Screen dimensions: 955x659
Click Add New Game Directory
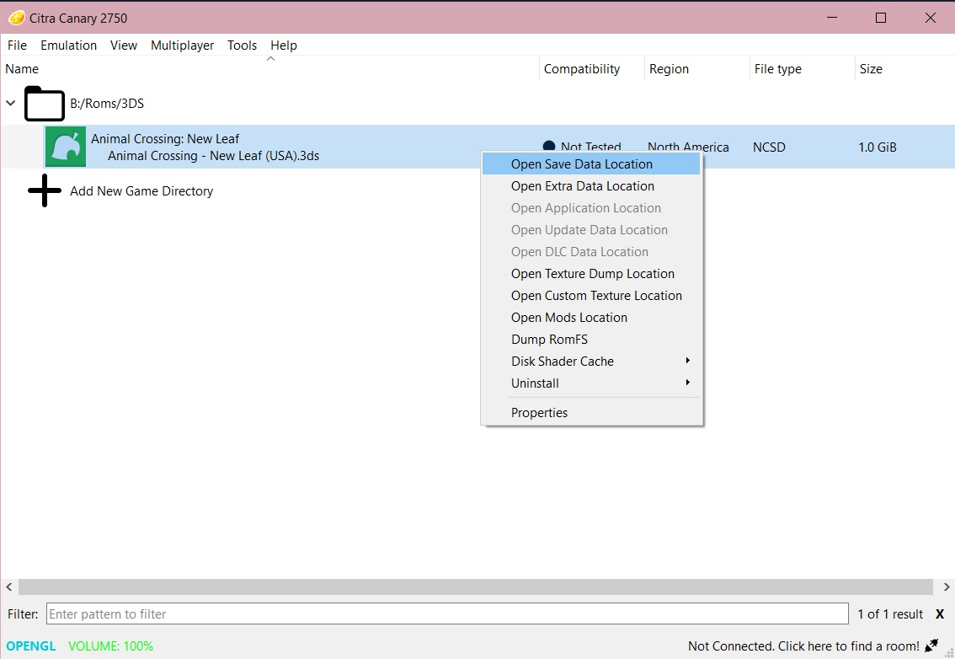(141, 191)
